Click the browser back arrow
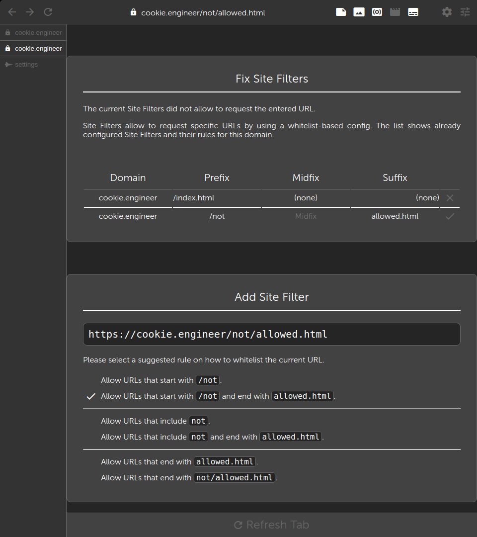This screenshot has width=477, height=537. 12,12
